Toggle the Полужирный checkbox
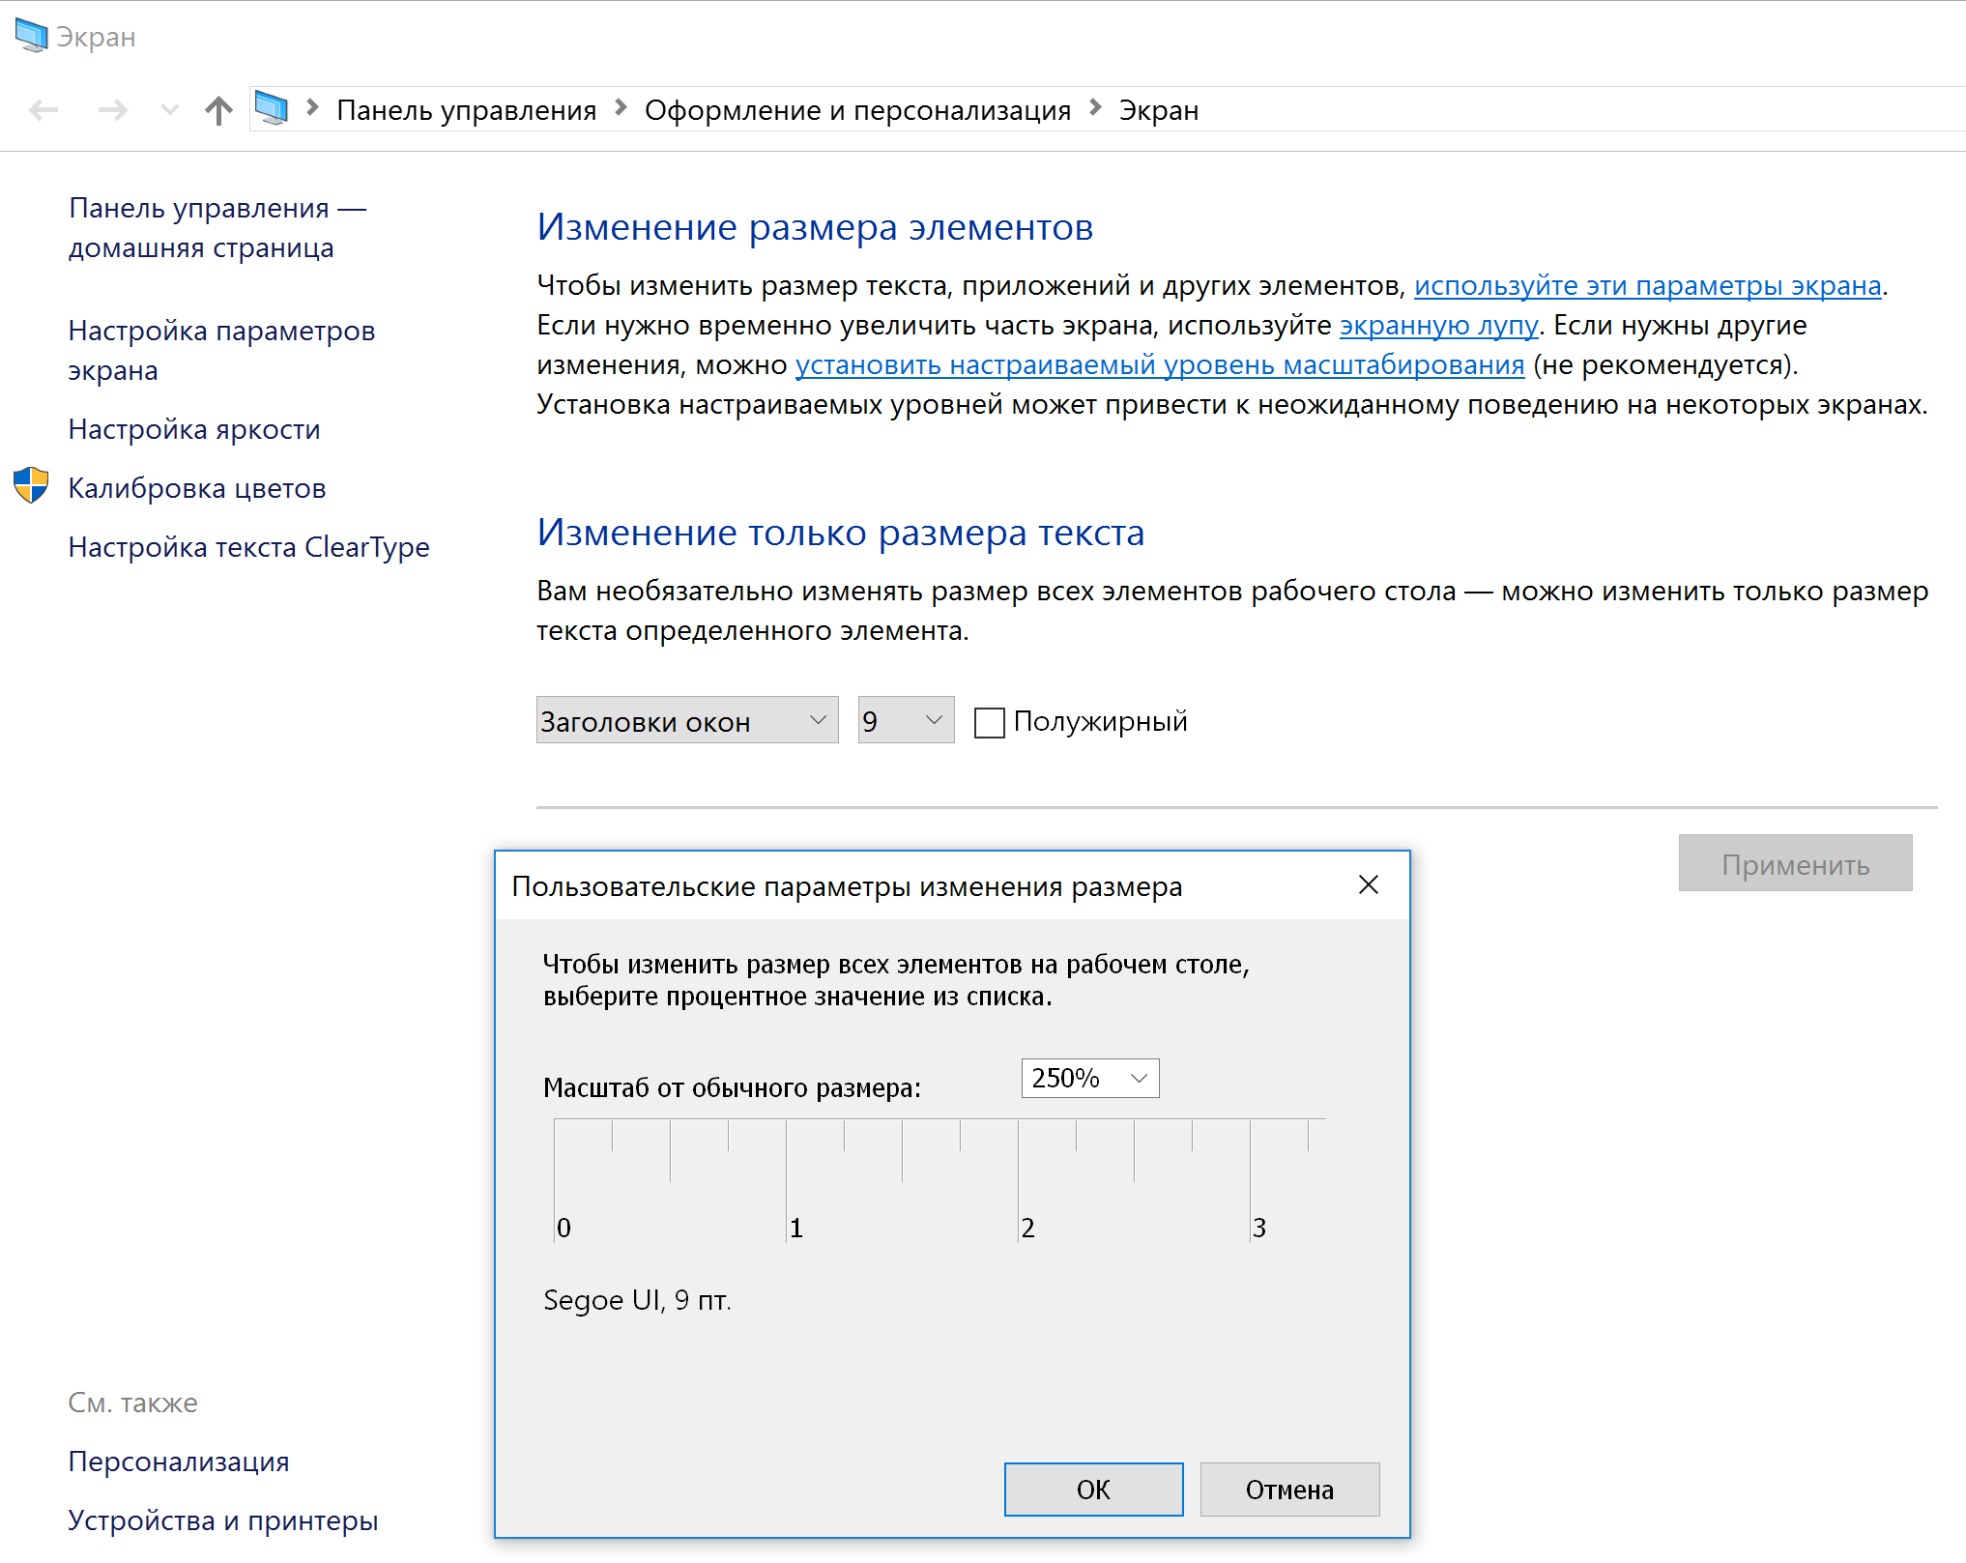The height and width of the screenshot is (1563, 1966). tap(989, 722)
